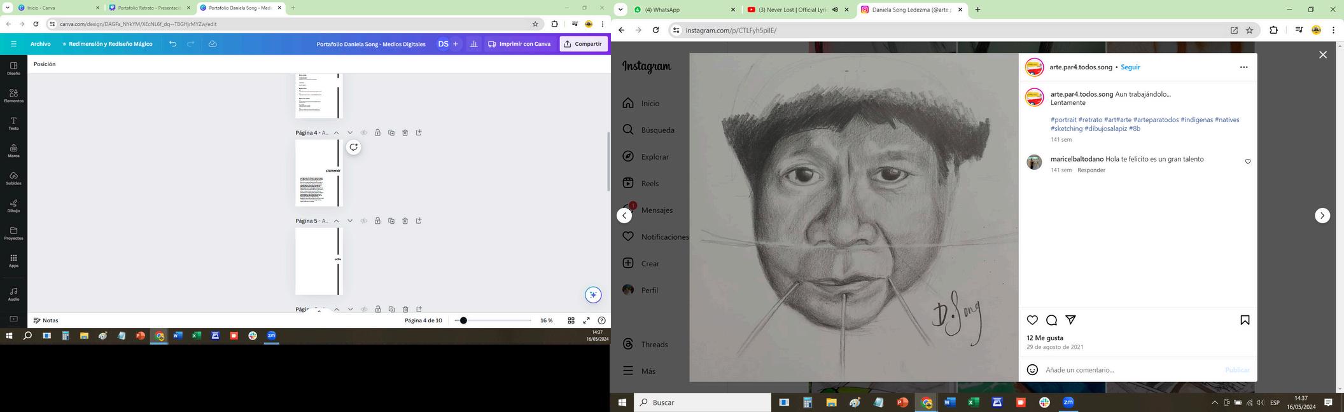Switch to the WhatsApp browser tab

[685, 10]
